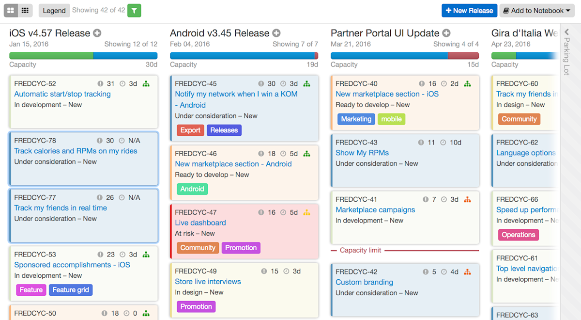Click the New Release button
This screenshot has height=320, width=581.
[x=469, y=10]
